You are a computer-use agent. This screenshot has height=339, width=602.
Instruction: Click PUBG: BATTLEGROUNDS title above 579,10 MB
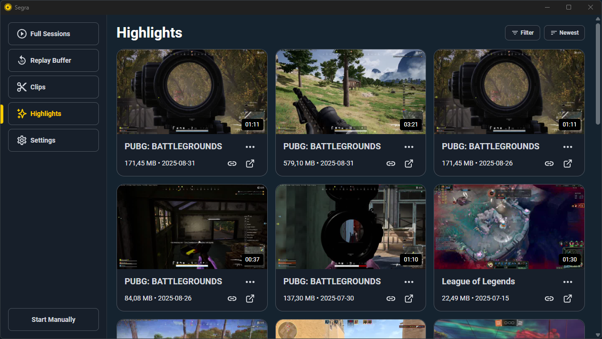coord(332,146)
